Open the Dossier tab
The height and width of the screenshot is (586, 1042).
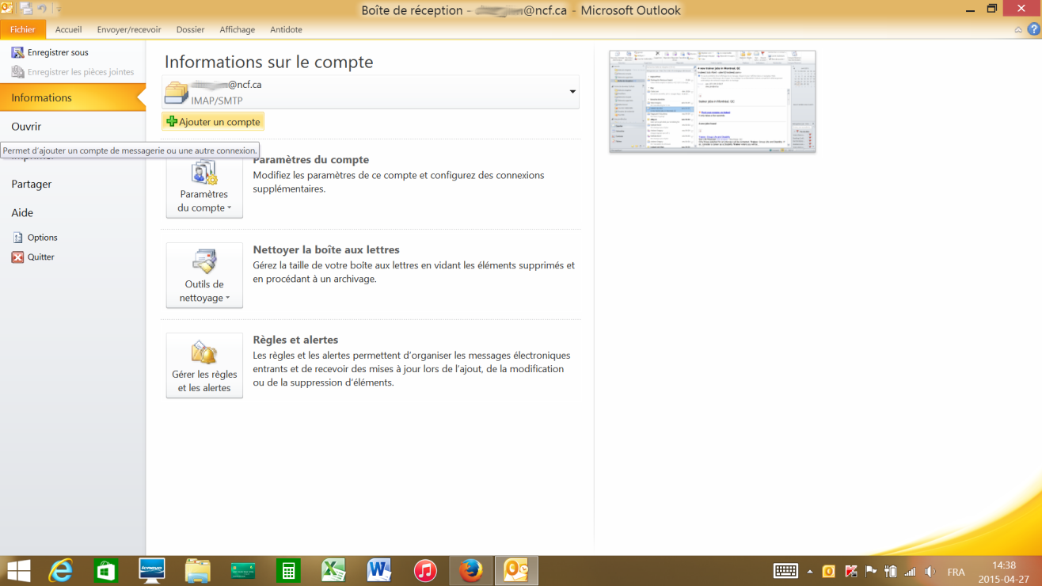click(190, 29)
